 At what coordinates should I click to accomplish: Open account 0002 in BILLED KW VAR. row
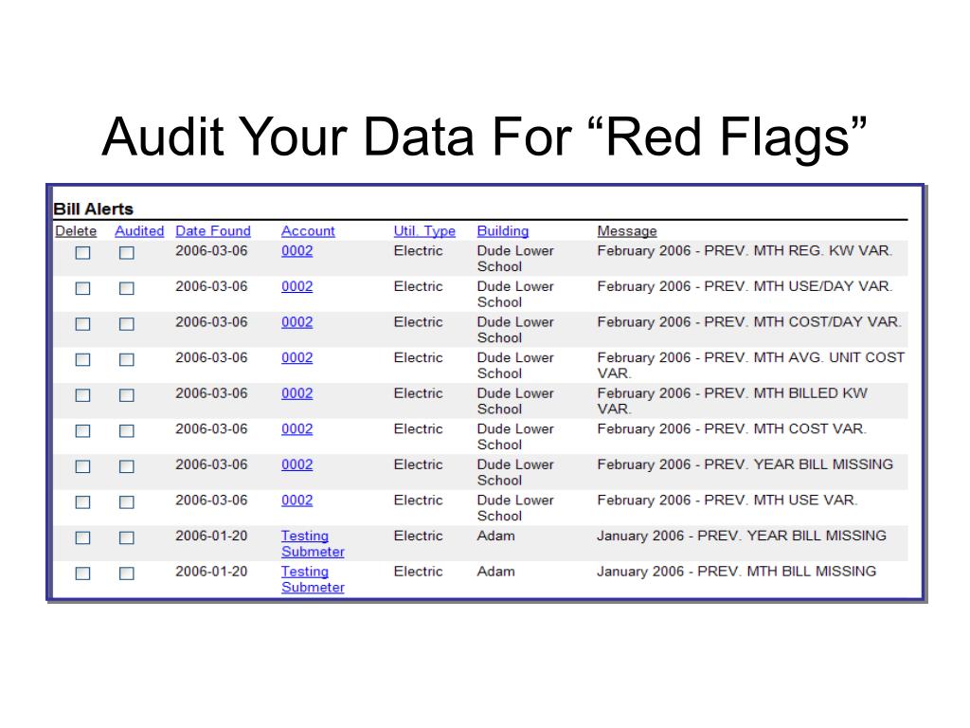(x=296, y=393)
